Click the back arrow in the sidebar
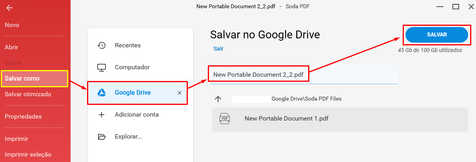Viewport: 476px width, 162px height. click(9, 8)
